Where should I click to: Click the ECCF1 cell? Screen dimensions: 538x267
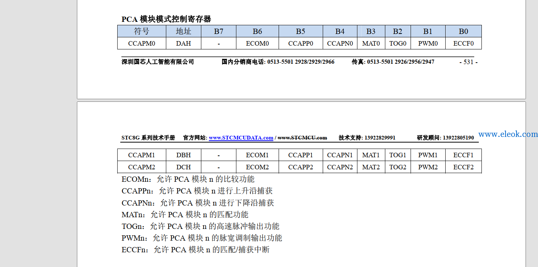click(463, 155)
